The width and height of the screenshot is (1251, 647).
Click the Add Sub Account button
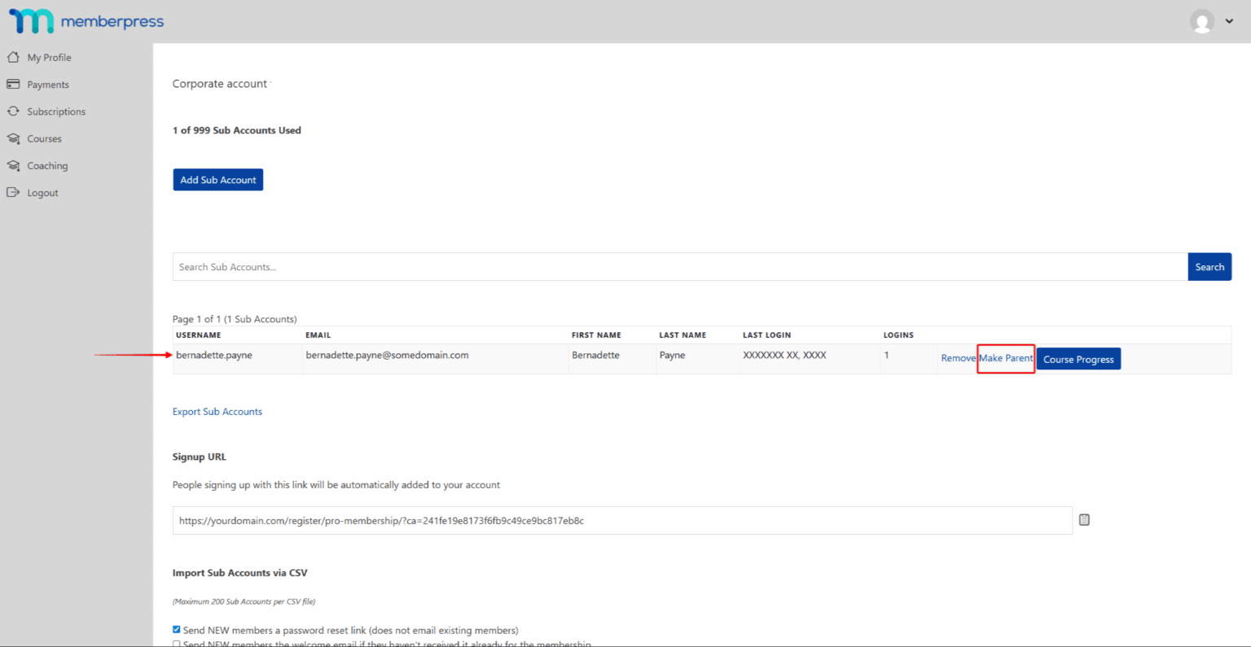pyautogui.click(x=217, y=179)
